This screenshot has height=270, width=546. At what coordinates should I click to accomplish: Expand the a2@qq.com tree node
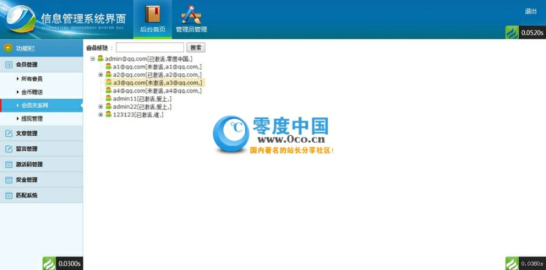point(101,74)
